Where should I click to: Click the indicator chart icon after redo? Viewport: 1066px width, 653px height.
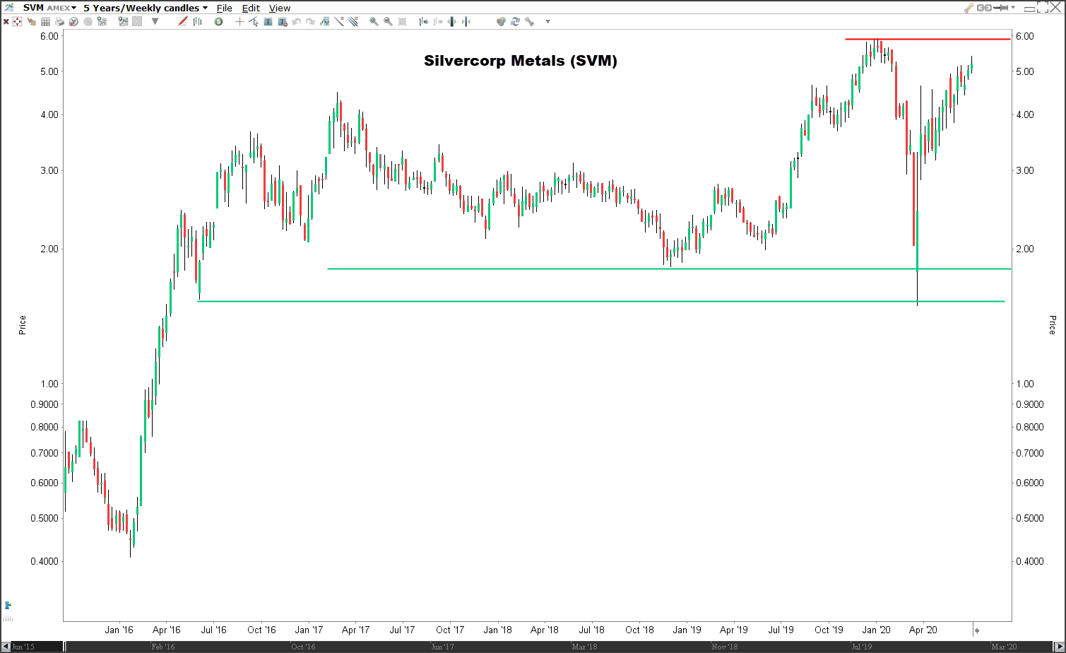325,22
